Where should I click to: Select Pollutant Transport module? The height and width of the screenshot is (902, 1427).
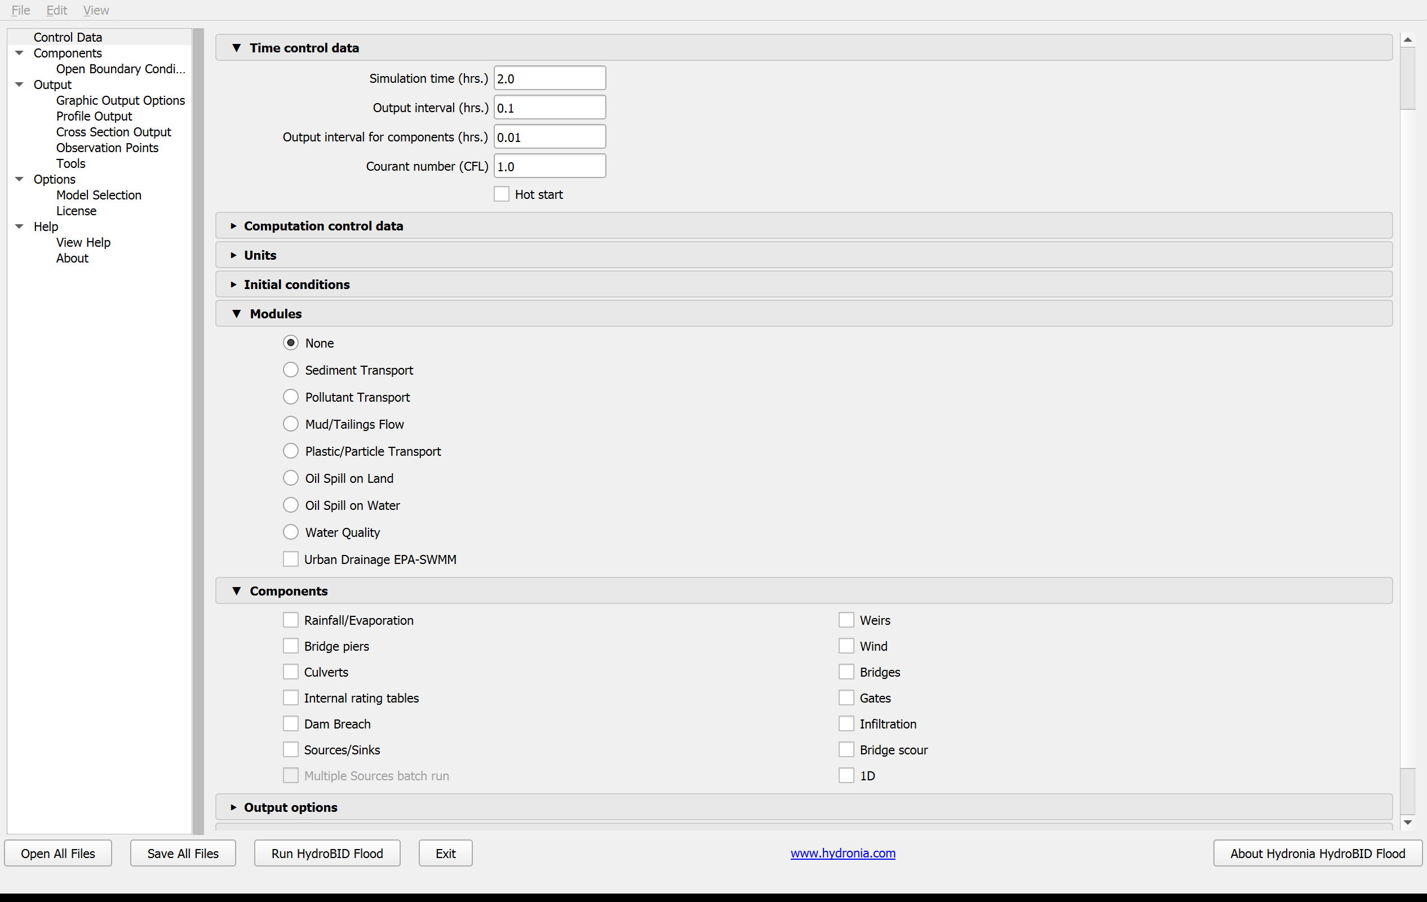pos(290,397)
